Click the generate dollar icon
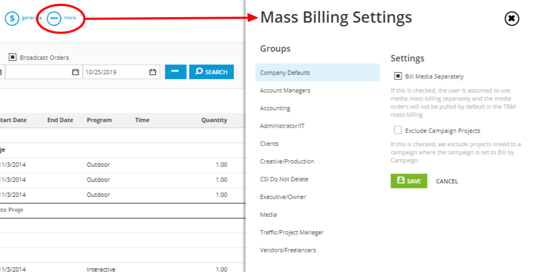535x272 pixels. [x=12, y=18]
